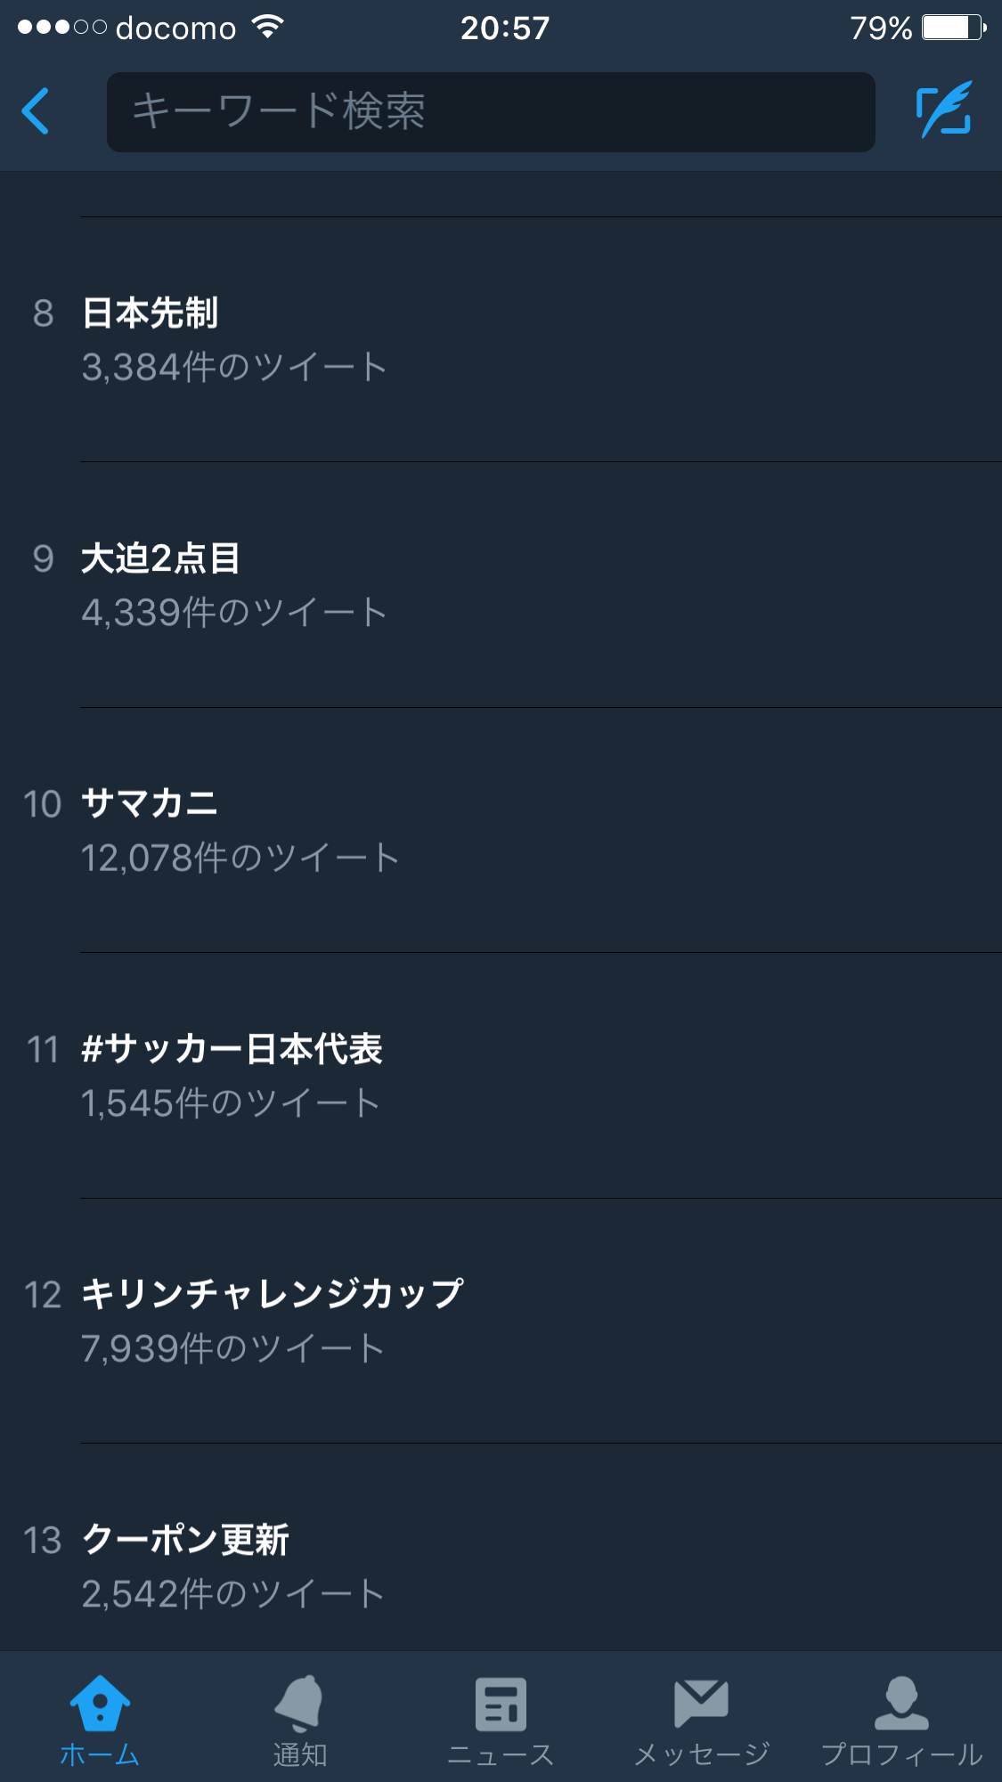The image size is (1002, 1782).
Task: Tap the Home birdhouse icon
Action: point(100,1703)
